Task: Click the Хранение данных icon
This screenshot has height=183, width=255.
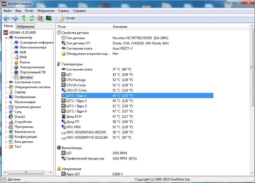Action: (11, 107)
